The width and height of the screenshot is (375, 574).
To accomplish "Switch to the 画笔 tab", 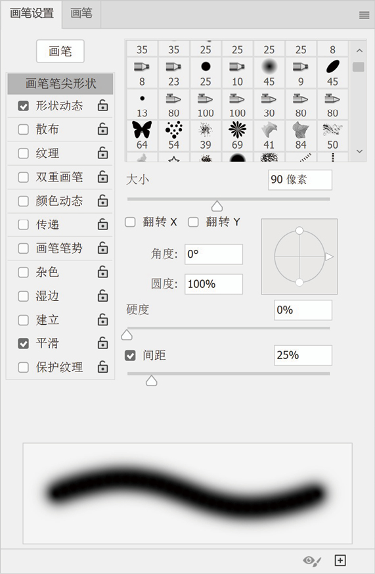I will [81, 14].
